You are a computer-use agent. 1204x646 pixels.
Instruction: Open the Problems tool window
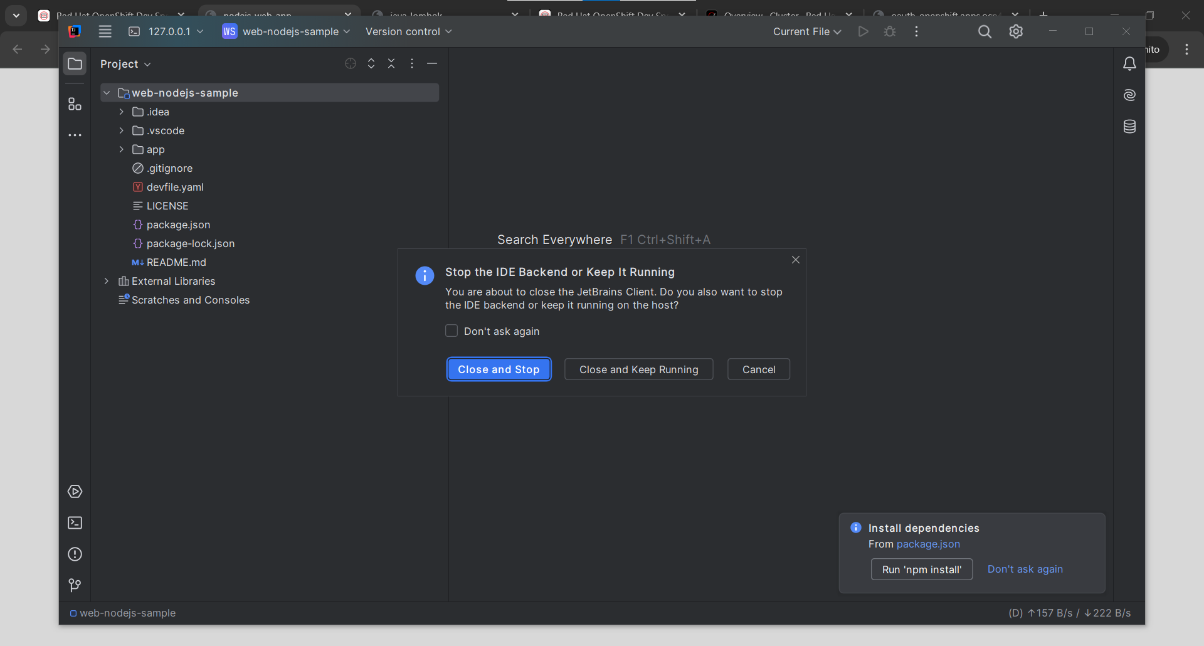click(x=75, y=554)
